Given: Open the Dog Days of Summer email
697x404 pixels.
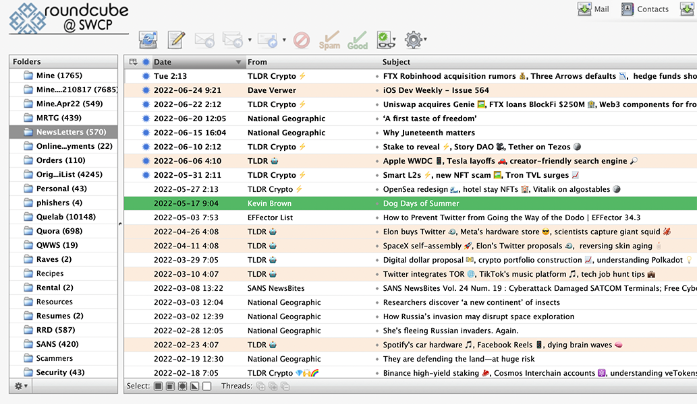Looking at the screenshot, I should pos(421,203).
